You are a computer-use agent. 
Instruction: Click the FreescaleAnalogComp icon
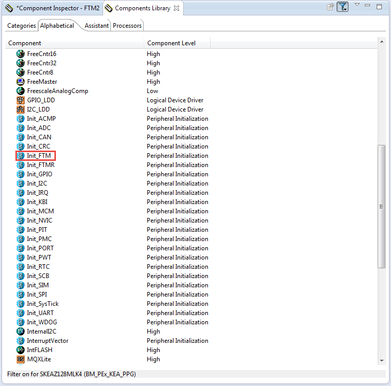(x=21, y=90)
